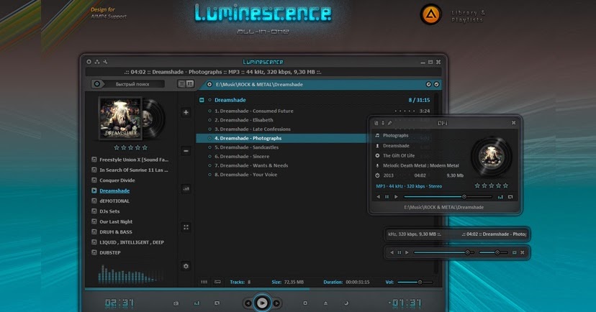
Task: Open the equalizer bars icon in bottom bar
Action: [x=197, y=303]
